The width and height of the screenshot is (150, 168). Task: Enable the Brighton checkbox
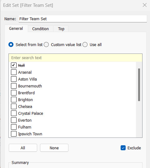click(14, 100)
